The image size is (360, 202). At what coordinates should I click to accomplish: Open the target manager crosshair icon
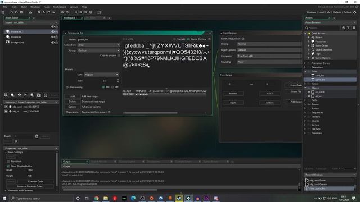tap(355, 12)
